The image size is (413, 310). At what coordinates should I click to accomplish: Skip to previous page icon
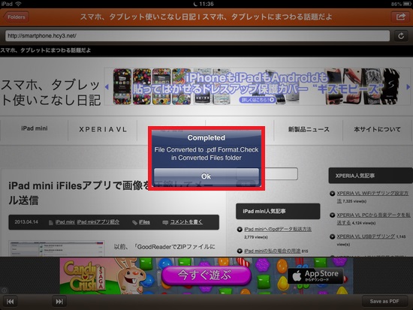click(11, 301)
